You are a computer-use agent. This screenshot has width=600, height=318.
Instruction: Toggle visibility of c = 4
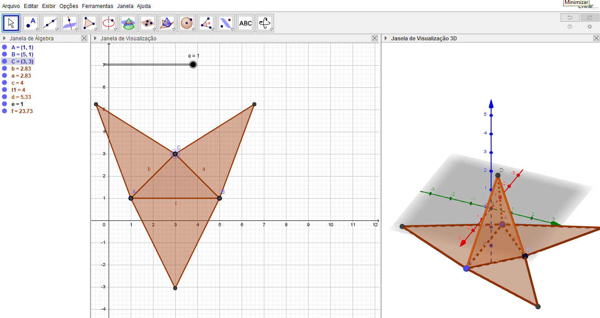pos(4,82)
